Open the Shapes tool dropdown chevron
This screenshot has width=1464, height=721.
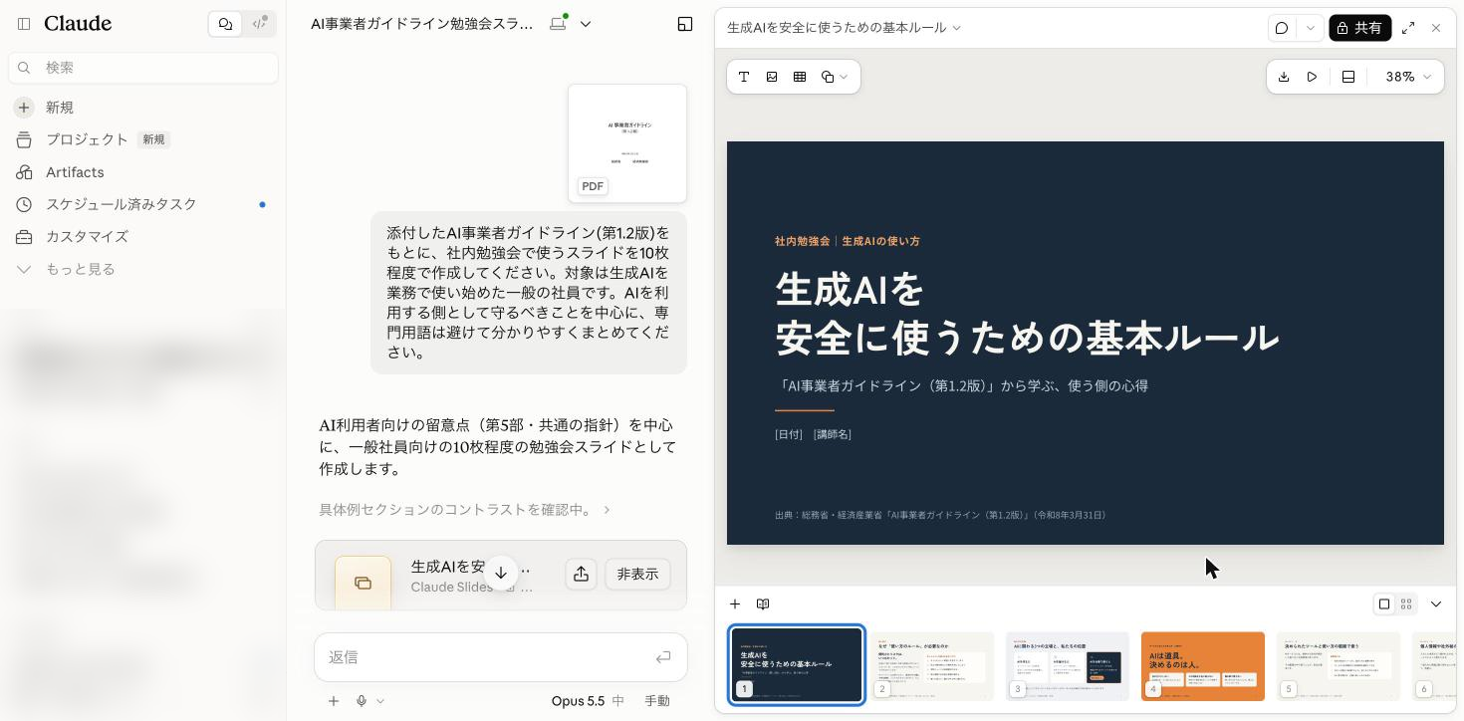[x=844, y=77]
